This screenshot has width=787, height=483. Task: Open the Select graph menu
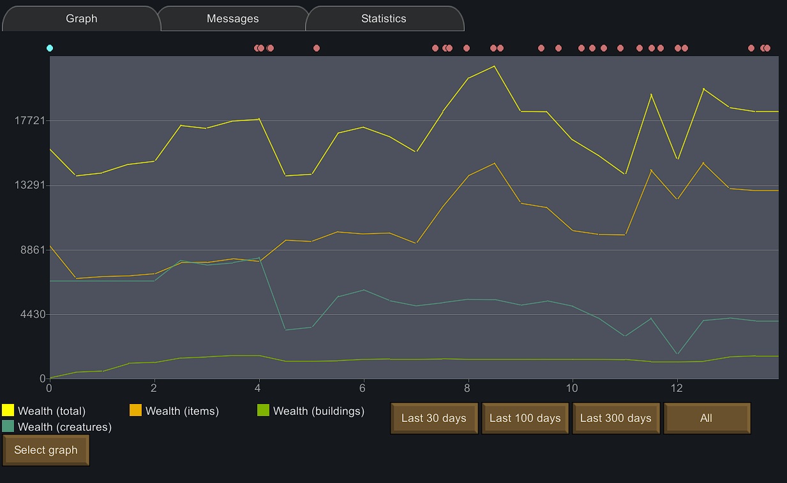46,450
